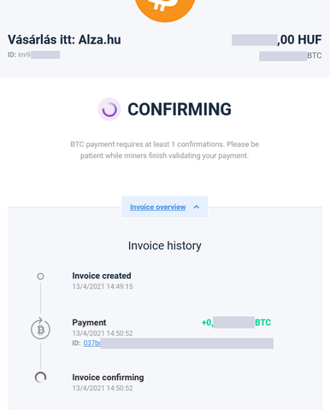This screenshot has width=330, height=410.
Task: Open the Invoice overview link
Action: (x=158, y=207)
